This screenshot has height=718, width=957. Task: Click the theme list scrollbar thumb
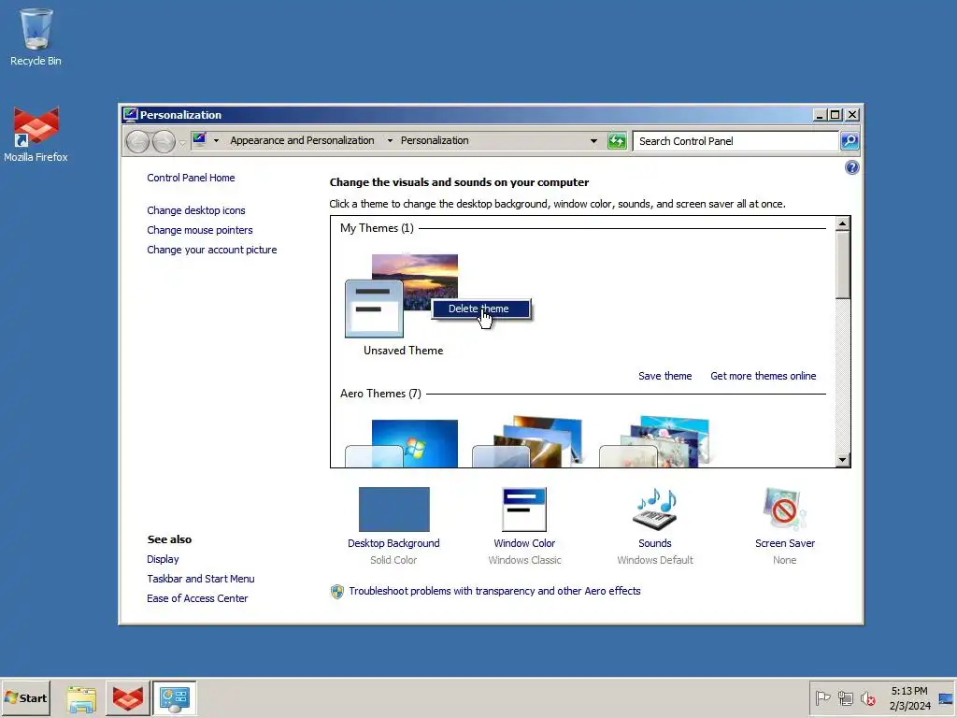[x=842, y=265]
